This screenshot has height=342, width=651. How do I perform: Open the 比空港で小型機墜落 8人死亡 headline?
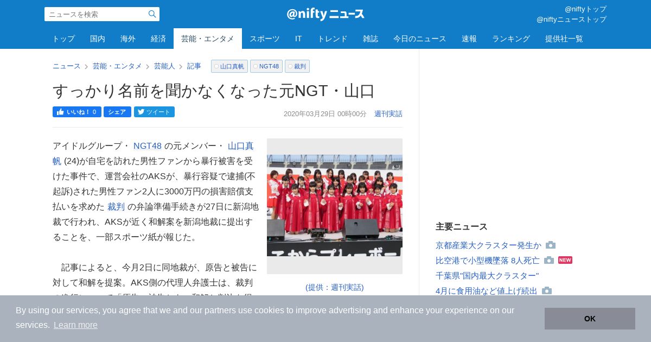pyautogui.click(x=488, y=261)
